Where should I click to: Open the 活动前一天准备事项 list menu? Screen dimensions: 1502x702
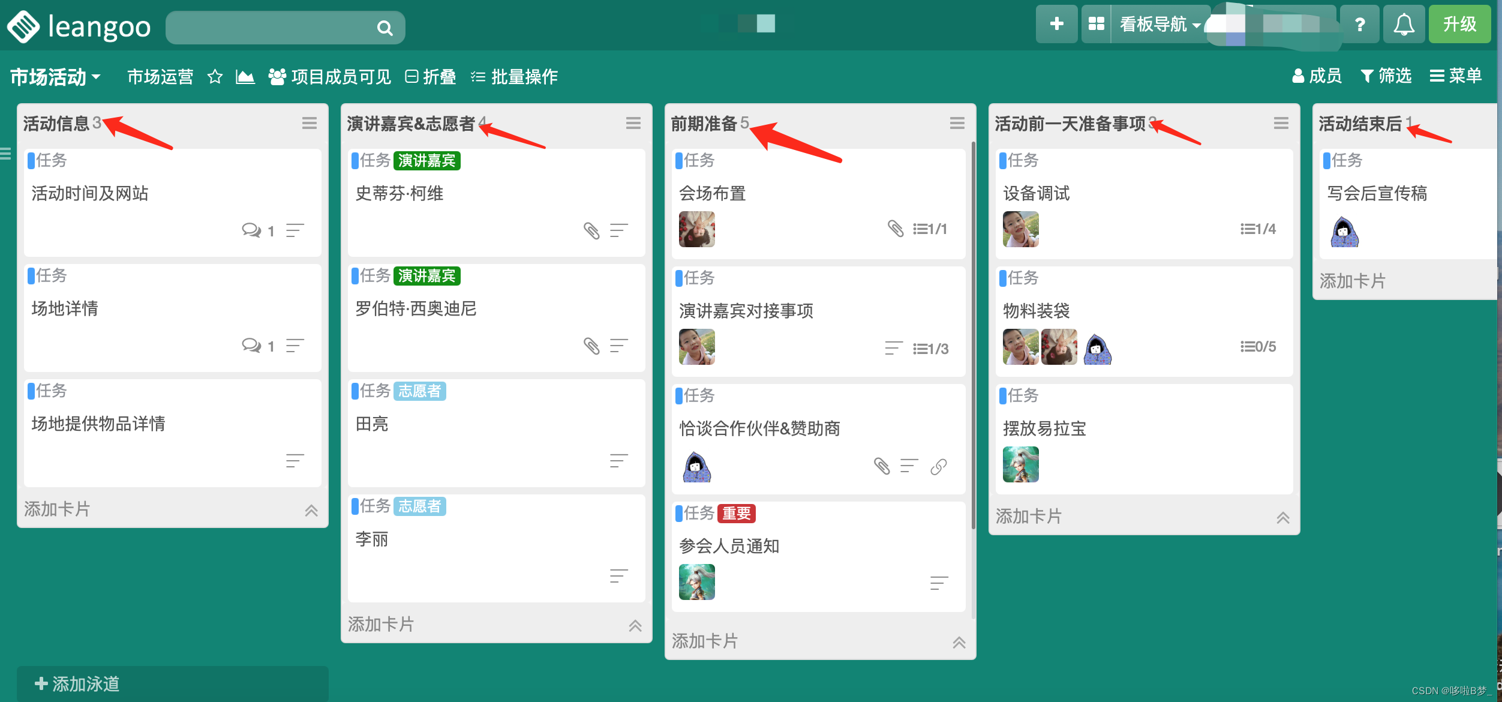[x=1281, y=123]
